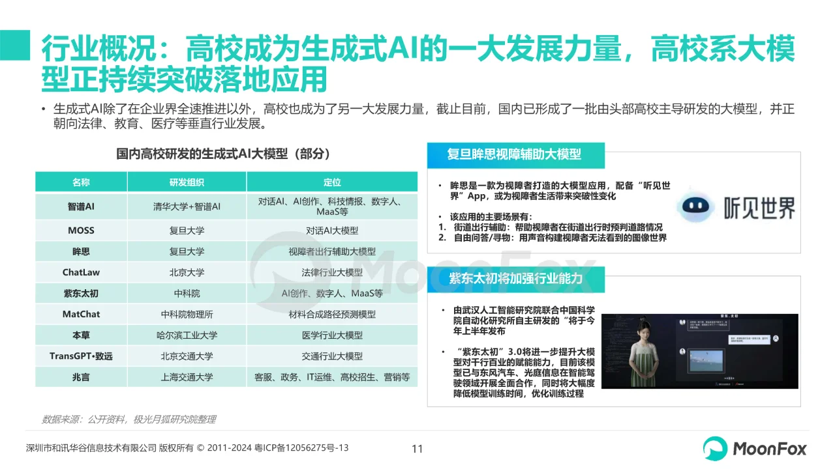Click the 定位 column header
This screenshot has width=835, height=469.
332,182
